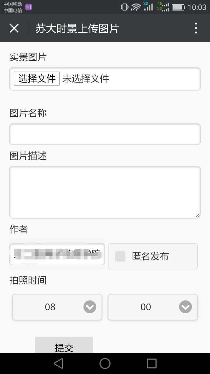The image size is (210, 374).
Task: Open the three-dot overflow menu
Action: (196, 28)
